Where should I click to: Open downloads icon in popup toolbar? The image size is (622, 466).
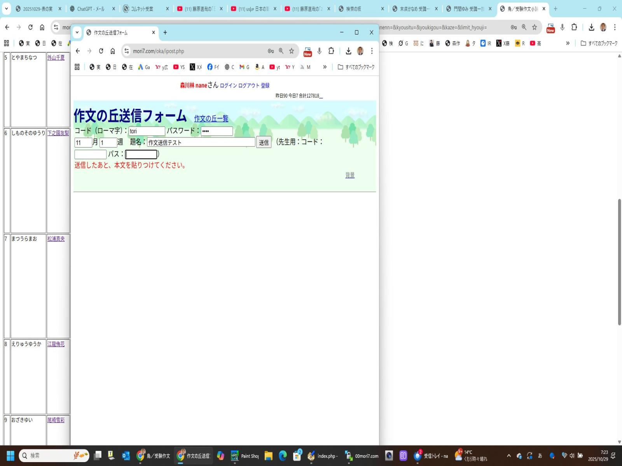tap(348, 51)
